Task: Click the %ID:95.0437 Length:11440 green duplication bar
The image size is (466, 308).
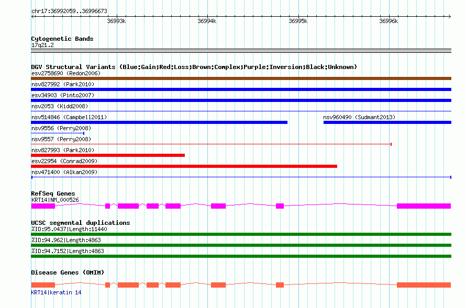Action: 241,234
